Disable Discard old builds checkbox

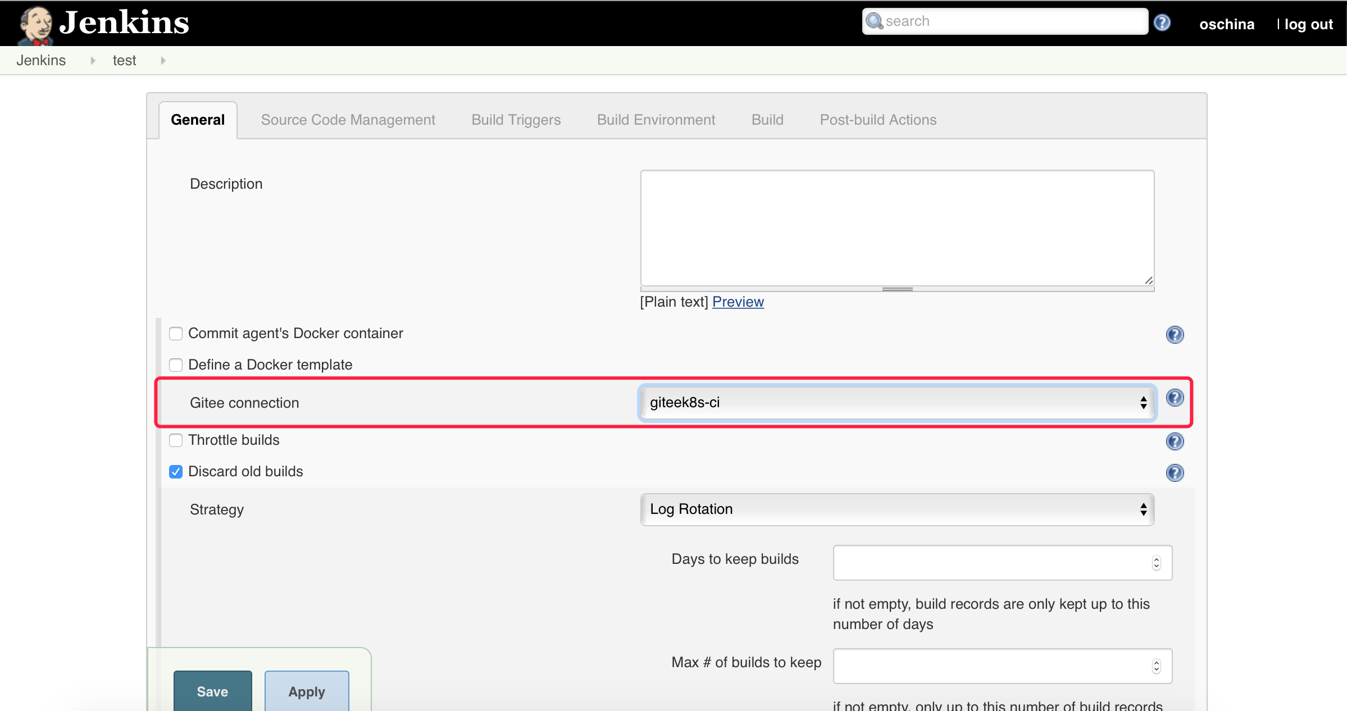tap(175, 471)
